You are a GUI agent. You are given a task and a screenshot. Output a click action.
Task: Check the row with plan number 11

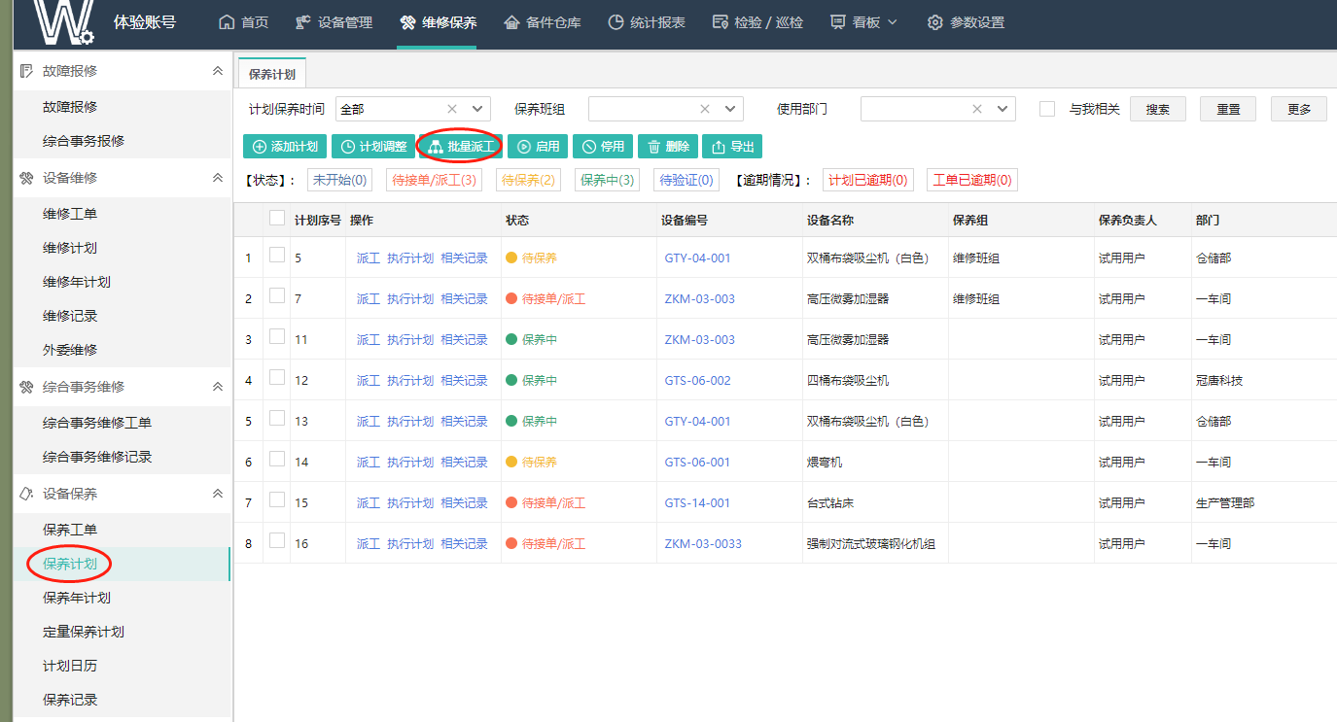pos(277,336)
